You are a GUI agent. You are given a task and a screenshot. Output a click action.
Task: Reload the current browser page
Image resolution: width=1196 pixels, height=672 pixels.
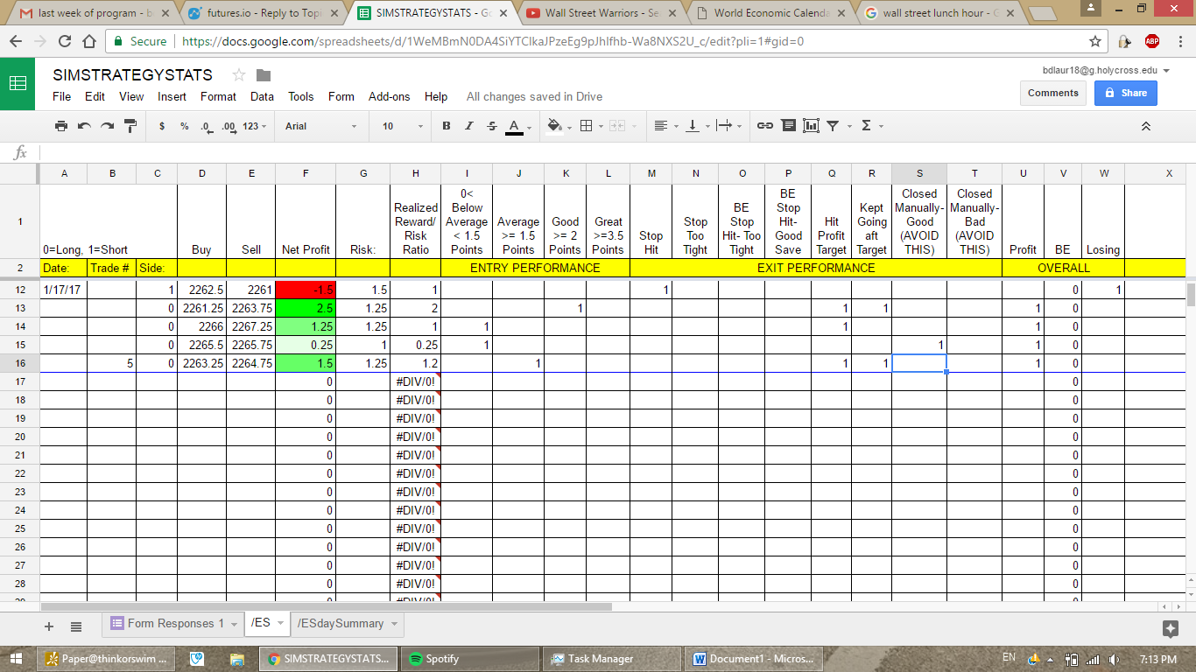pos(64,41)
